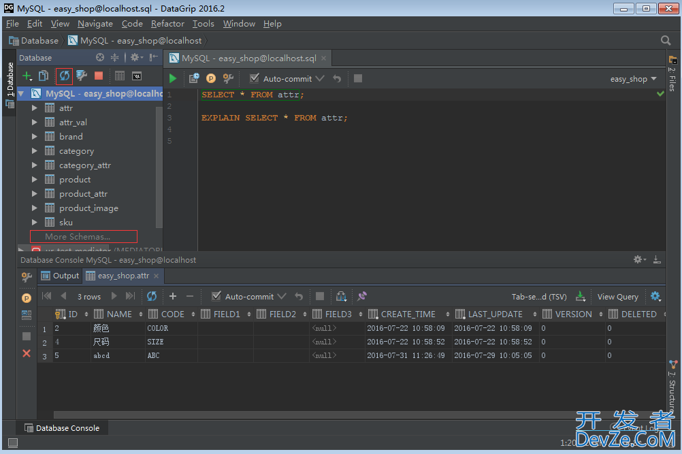Click the stop square in editor toolbar

(x=358, y=78)
